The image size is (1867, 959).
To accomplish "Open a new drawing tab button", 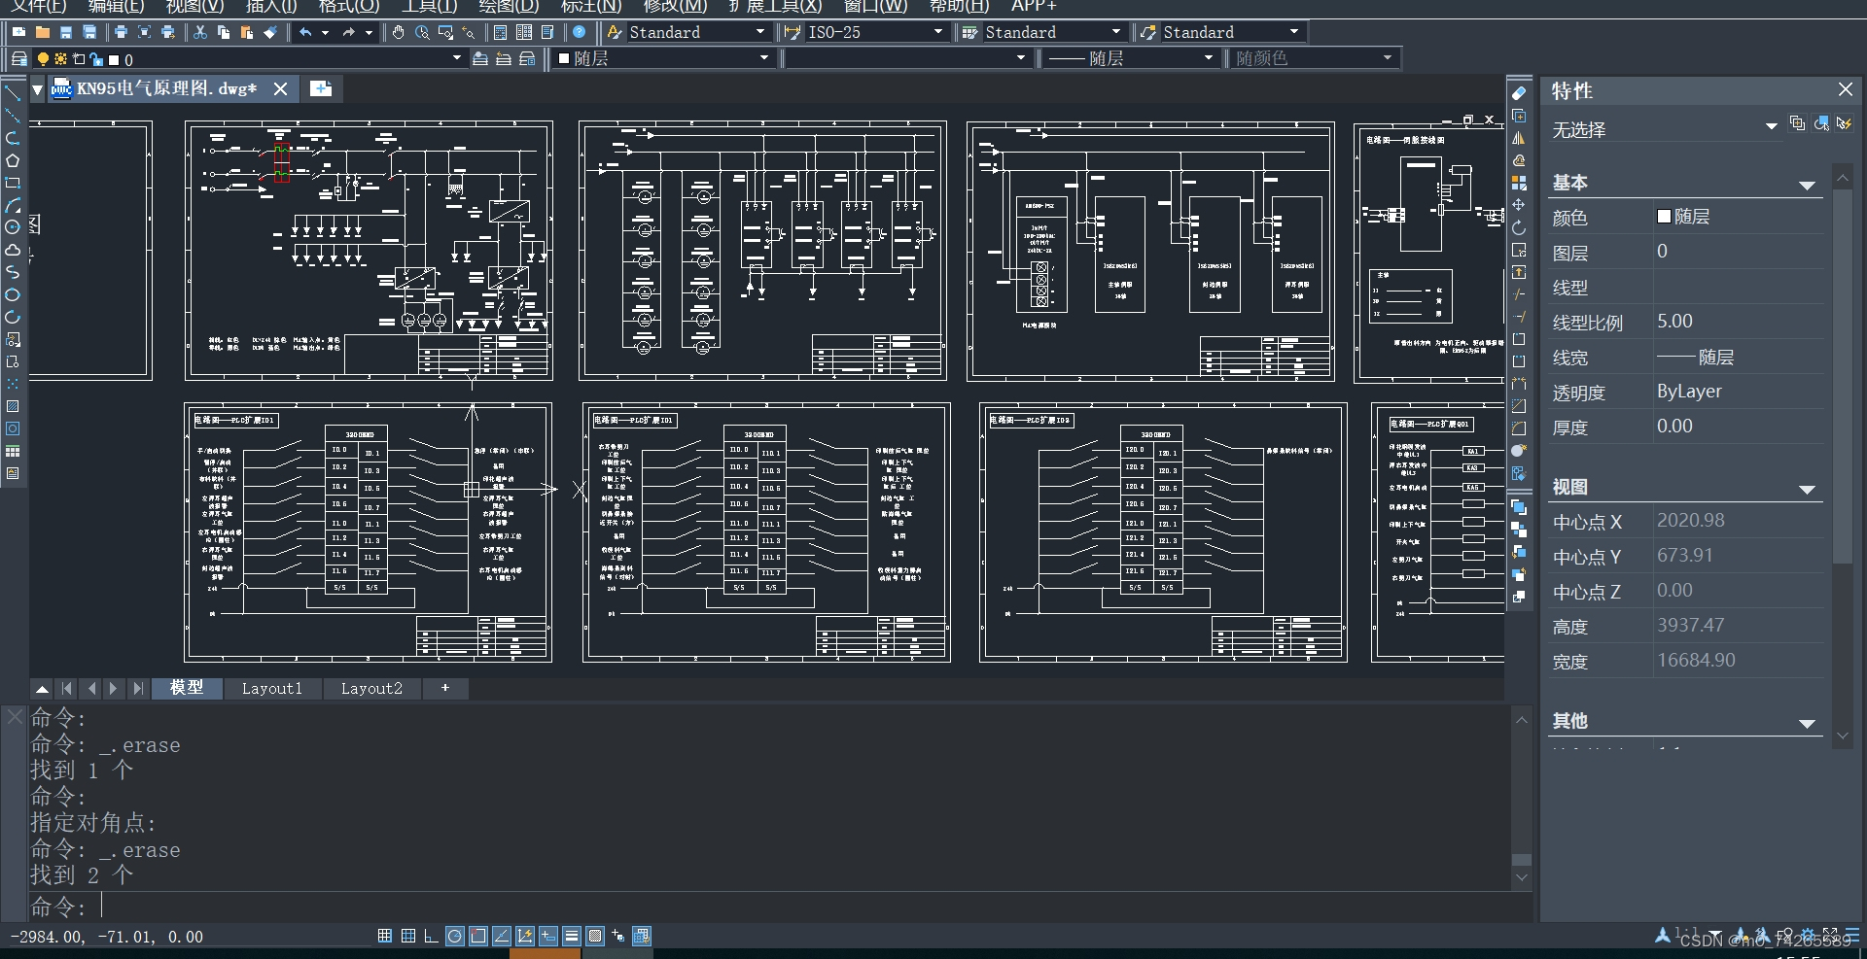I will (321, 88).
